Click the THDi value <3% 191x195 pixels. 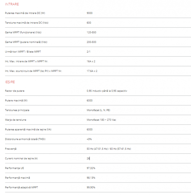pyautogui.click(x=89, y=139)
